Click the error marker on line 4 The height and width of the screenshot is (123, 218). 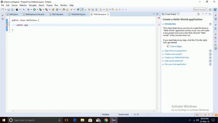(x=7, y=25)
